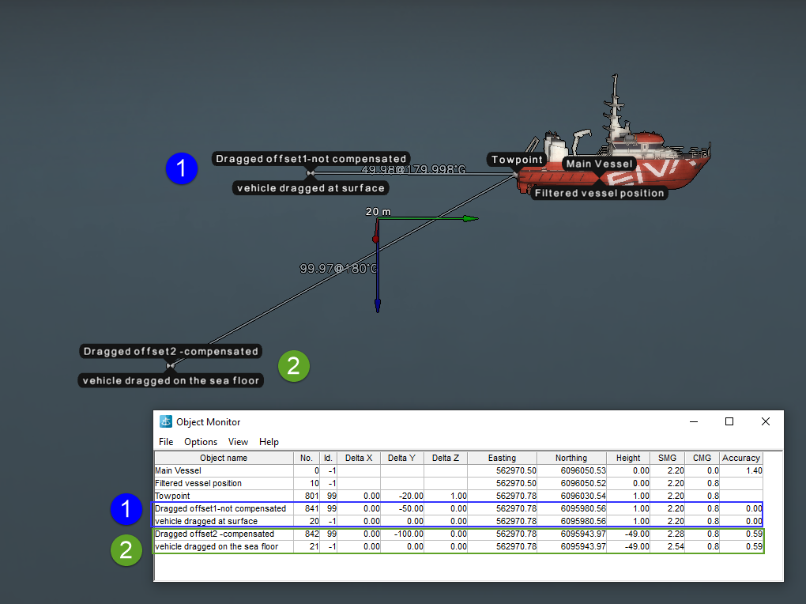Select the Towpoint row in the table

tap(458, 496)
